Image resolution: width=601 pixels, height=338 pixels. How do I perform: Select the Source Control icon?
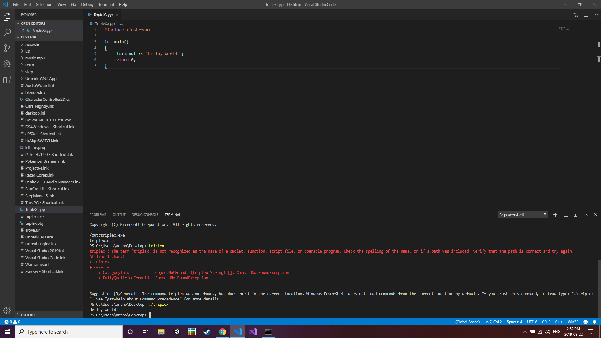[x=7, y=48]
